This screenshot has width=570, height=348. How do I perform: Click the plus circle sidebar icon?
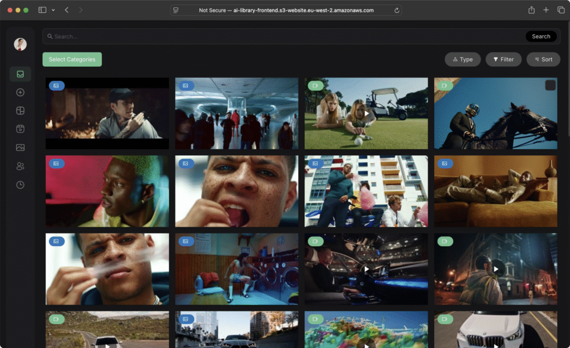[21, 92]
